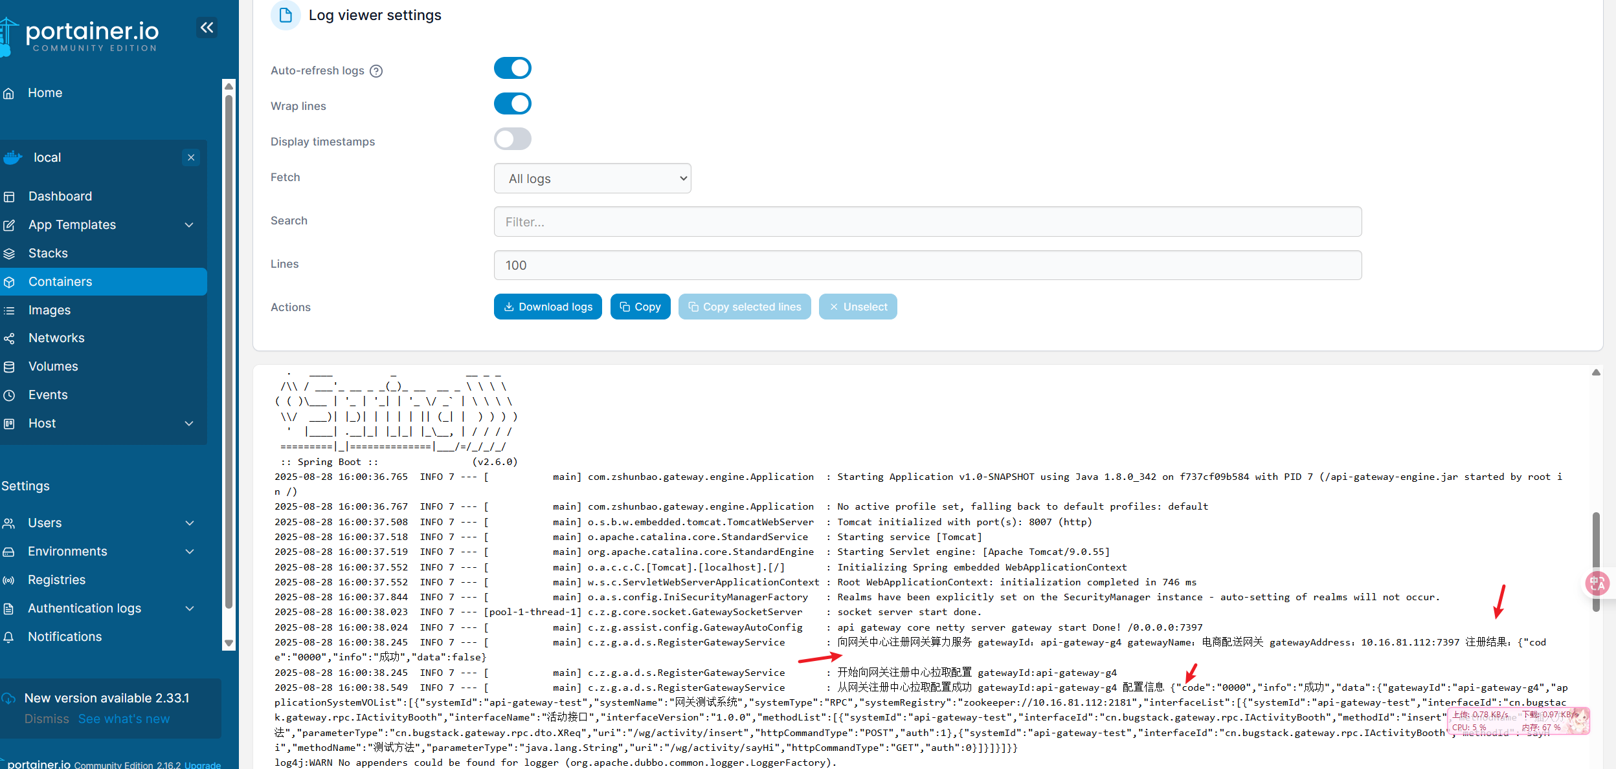Disable the Auto-refresh logs toggle
This screenshot has width=1616, height=769.
pos(512,68)
